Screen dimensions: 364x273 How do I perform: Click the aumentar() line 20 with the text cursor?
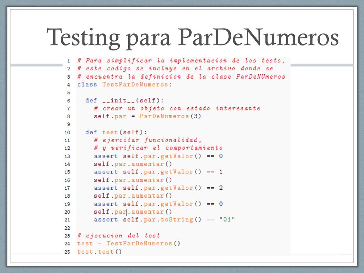coord(133,212)
